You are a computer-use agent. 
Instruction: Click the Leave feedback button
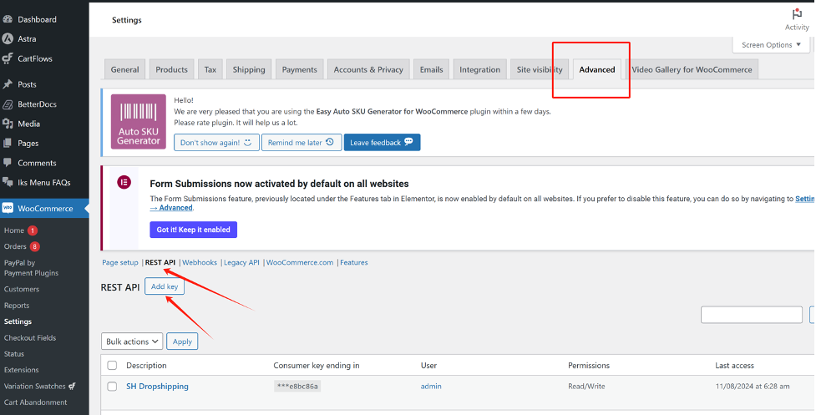[x=382, y=143]
